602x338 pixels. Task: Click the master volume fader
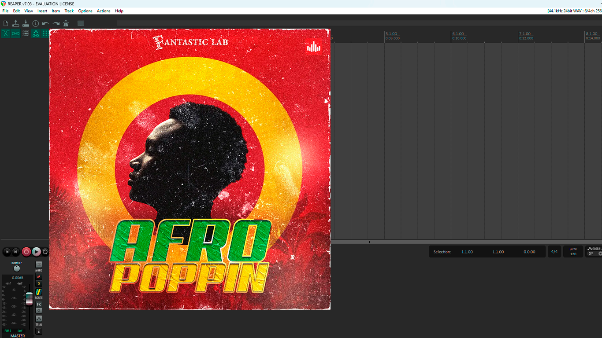pos(30,298)
